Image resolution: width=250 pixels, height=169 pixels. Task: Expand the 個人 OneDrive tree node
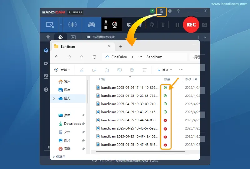[x=54, y=98]
